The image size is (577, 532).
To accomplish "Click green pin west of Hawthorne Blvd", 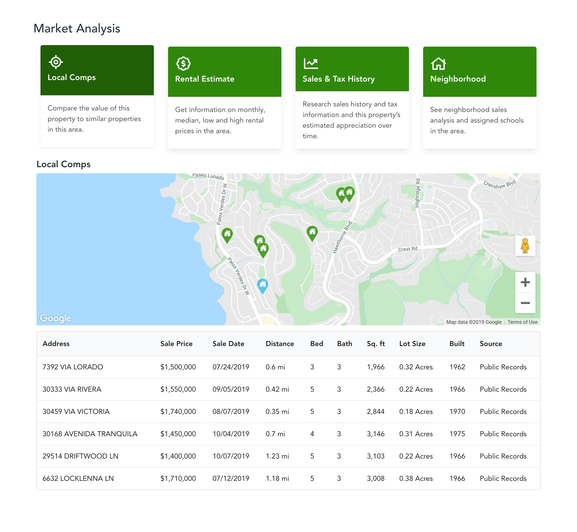I will pyautogui.click(x=312, y=232).
